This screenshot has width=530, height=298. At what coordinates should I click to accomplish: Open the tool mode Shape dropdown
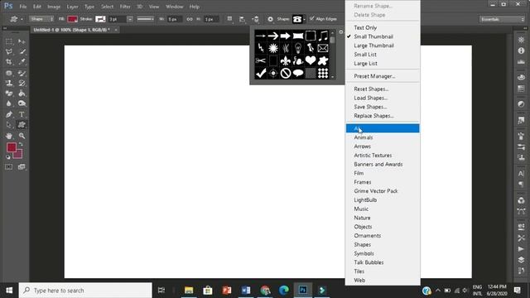click(41, 19)
